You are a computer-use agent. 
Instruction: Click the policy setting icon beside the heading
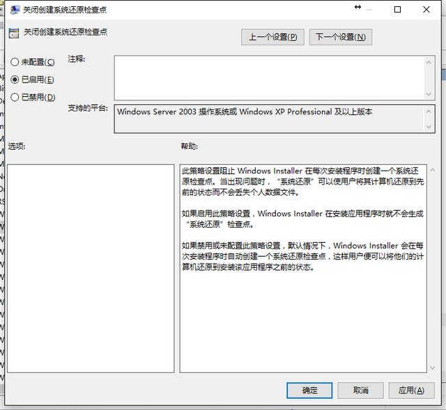pyautogui.click(x=14, y=33)
